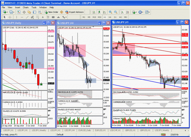
Task: Select the triangle shape tool
Action: [x=58, y=17]
